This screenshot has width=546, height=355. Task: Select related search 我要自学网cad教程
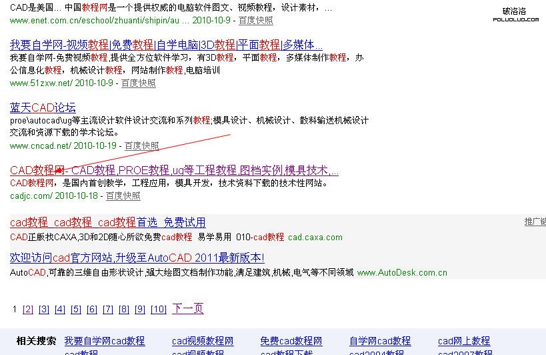[104, 342]
